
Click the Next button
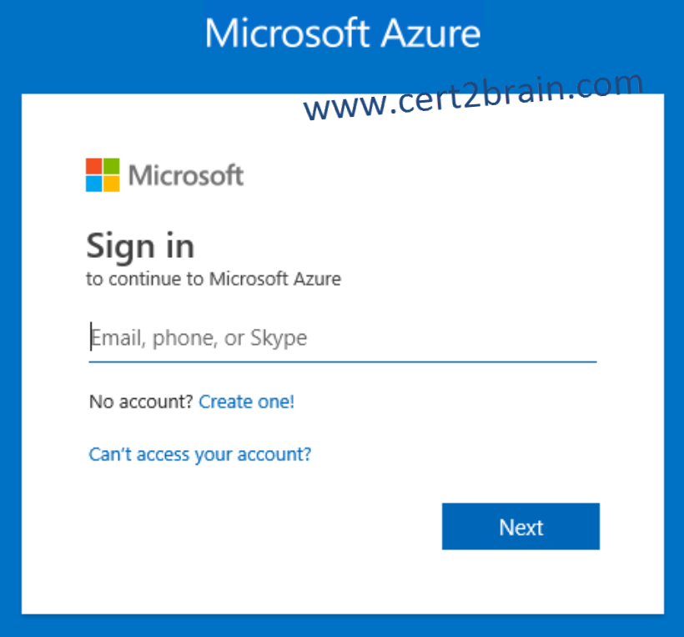521,527
